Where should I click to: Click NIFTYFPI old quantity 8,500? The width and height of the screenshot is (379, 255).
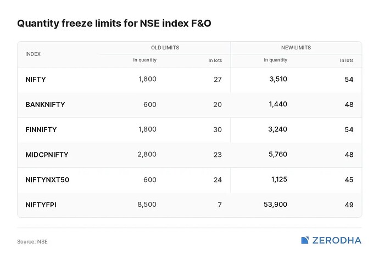[x=147, y=205]
